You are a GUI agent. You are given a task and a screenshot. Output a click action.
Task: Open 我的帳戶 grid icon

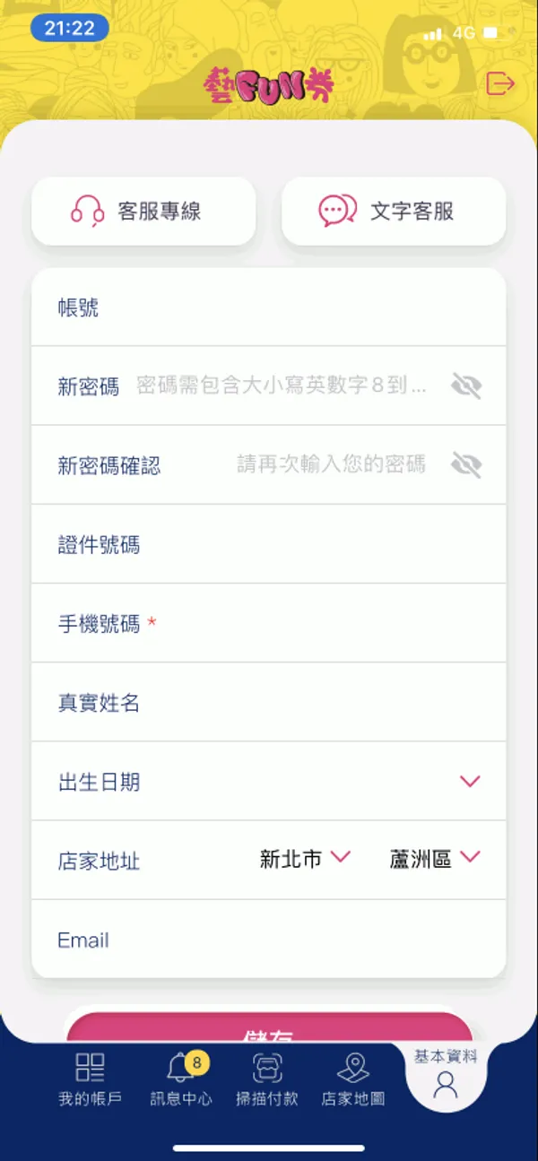[90, 1067]
